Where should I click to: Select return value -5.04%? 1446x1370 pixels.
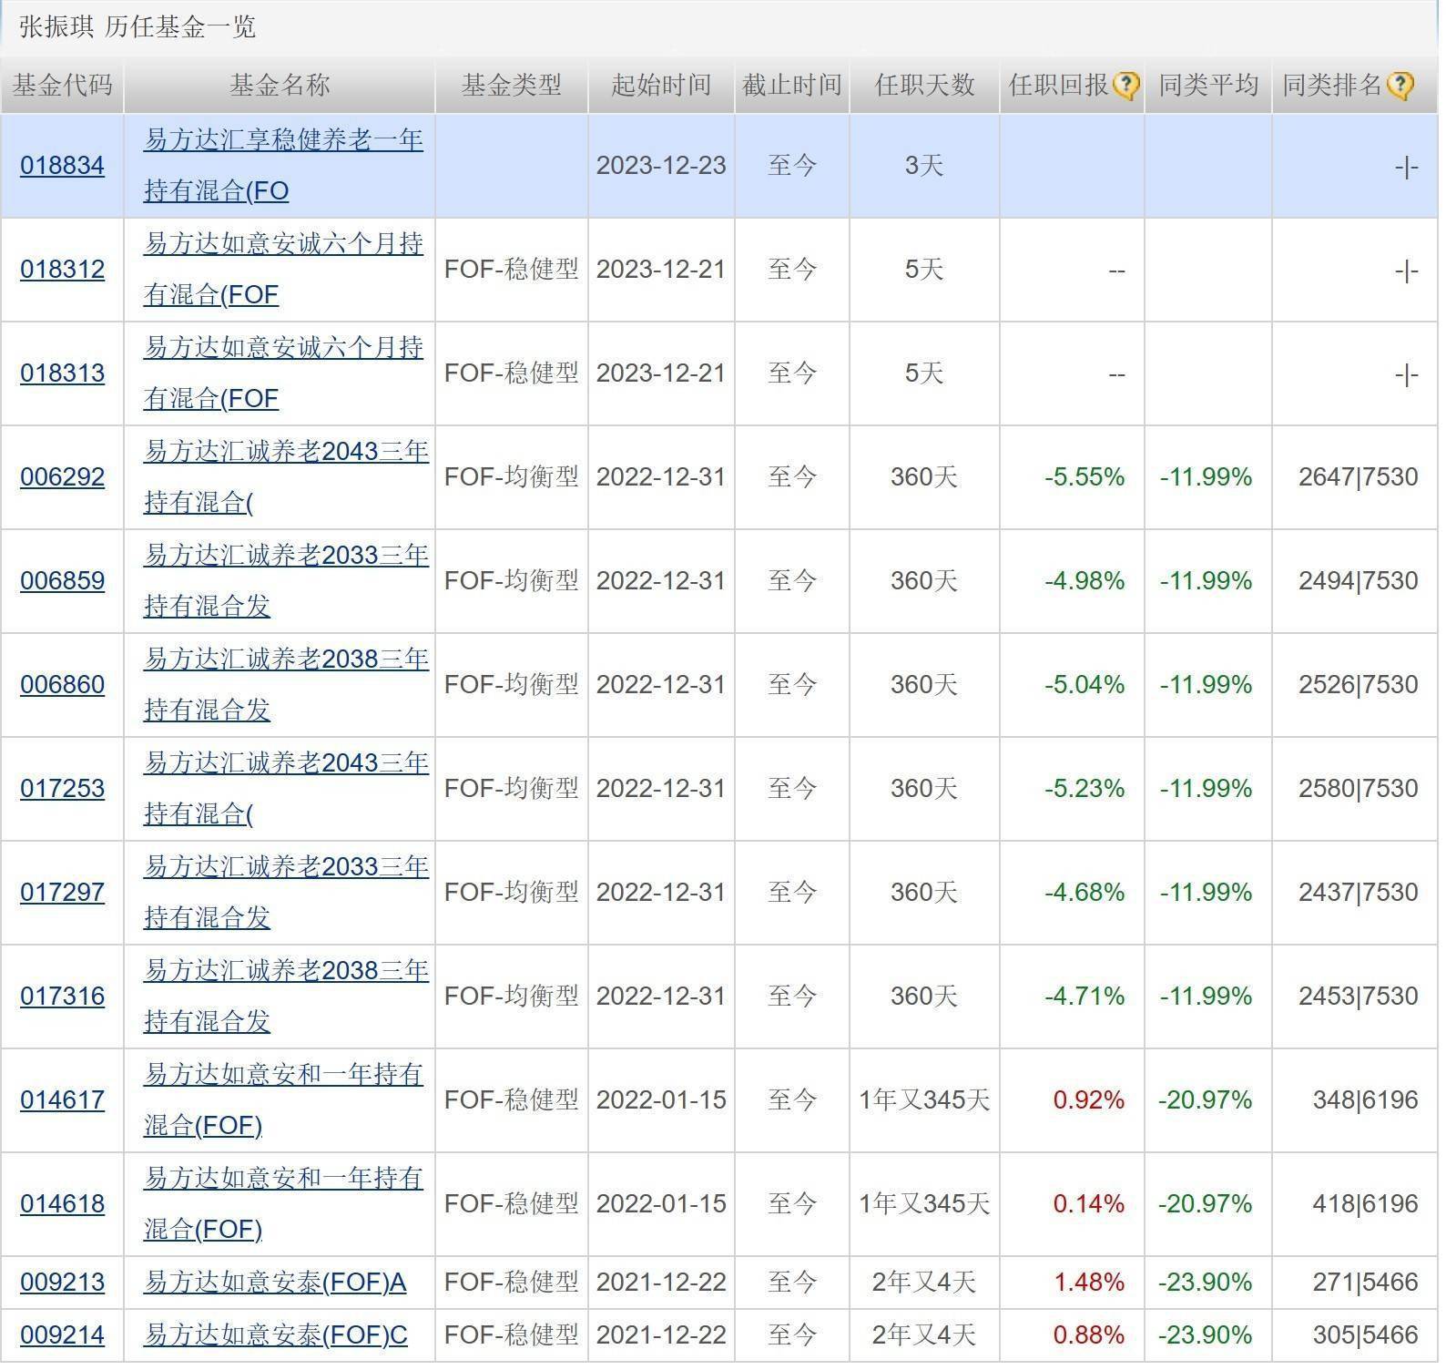(x=1084, y=685)
